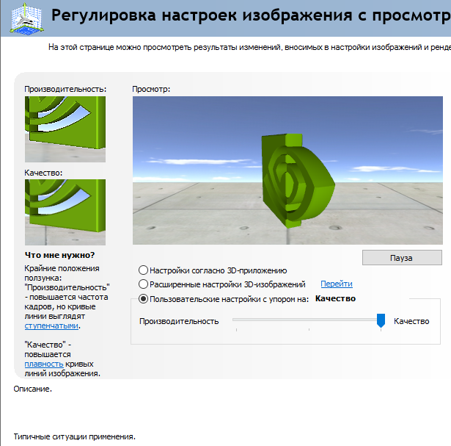Open the 'ступенчатыми' help link

tap(51, 325)
